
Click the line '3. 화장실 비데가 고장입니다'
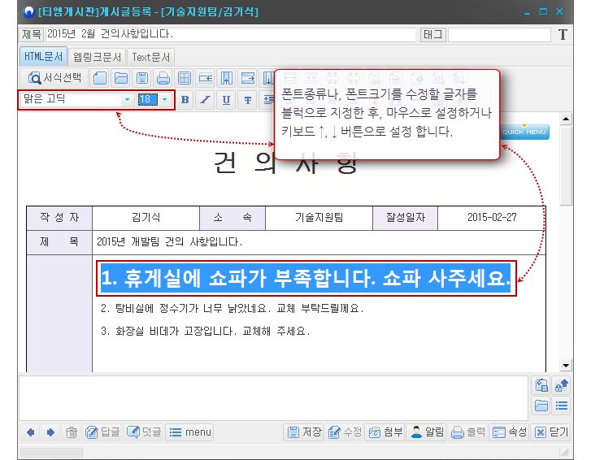click(206, 331)
